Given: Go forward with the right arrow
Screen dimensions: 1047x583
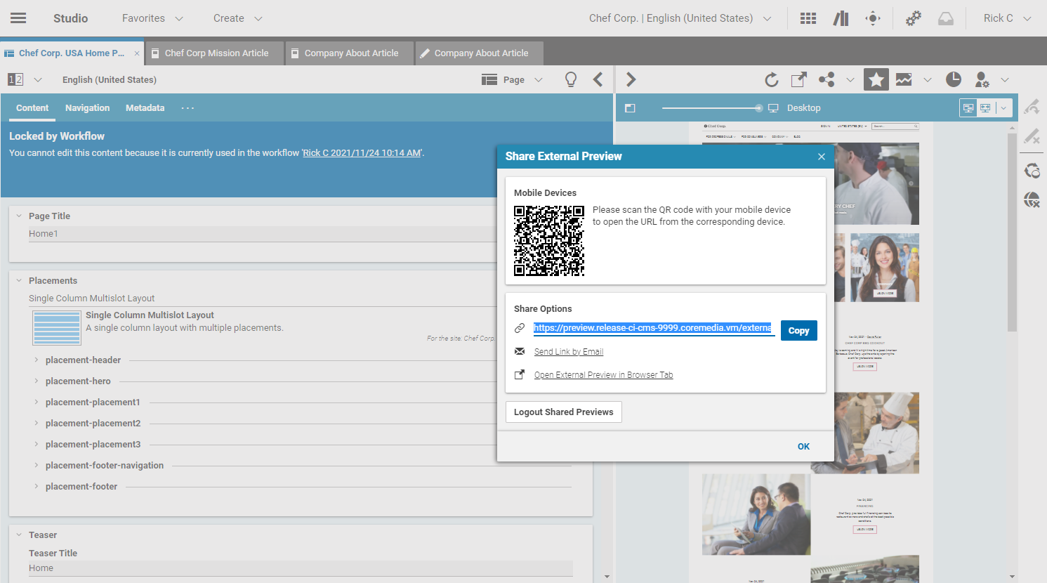Looking at the screenshot, I should [x=631, y=79].
